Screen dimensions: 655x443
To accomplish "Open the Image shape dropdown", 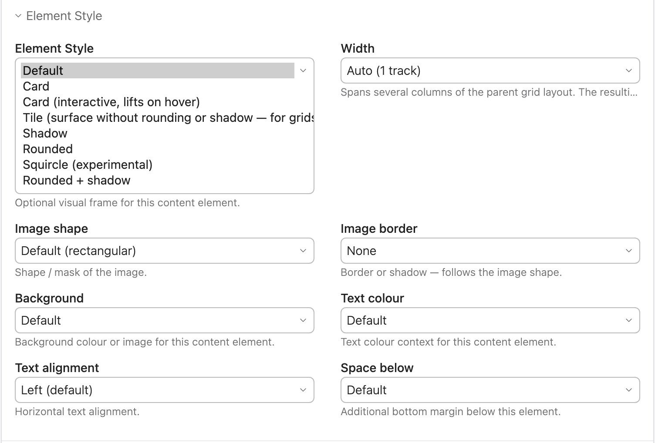I will click(164, 251).
